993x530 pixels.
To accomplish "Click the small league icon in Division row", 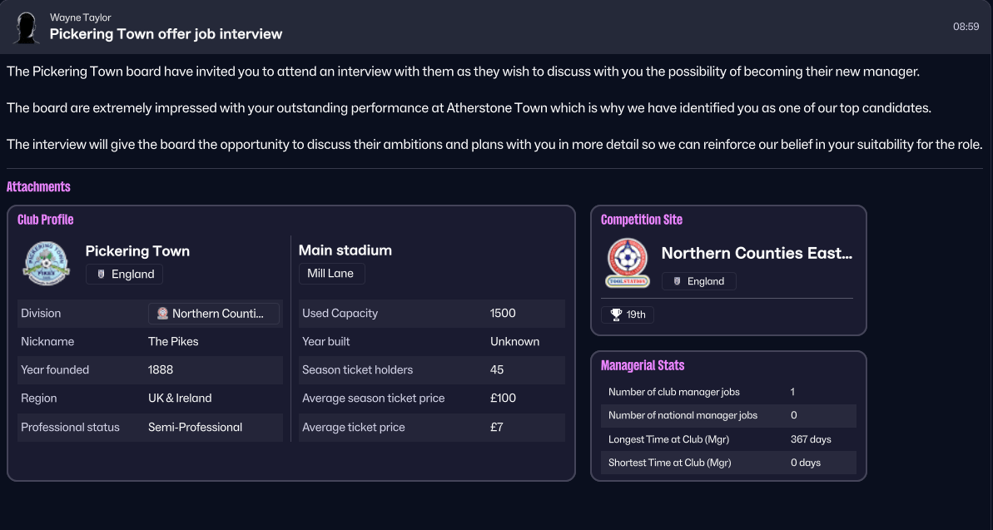I will 163,314.
